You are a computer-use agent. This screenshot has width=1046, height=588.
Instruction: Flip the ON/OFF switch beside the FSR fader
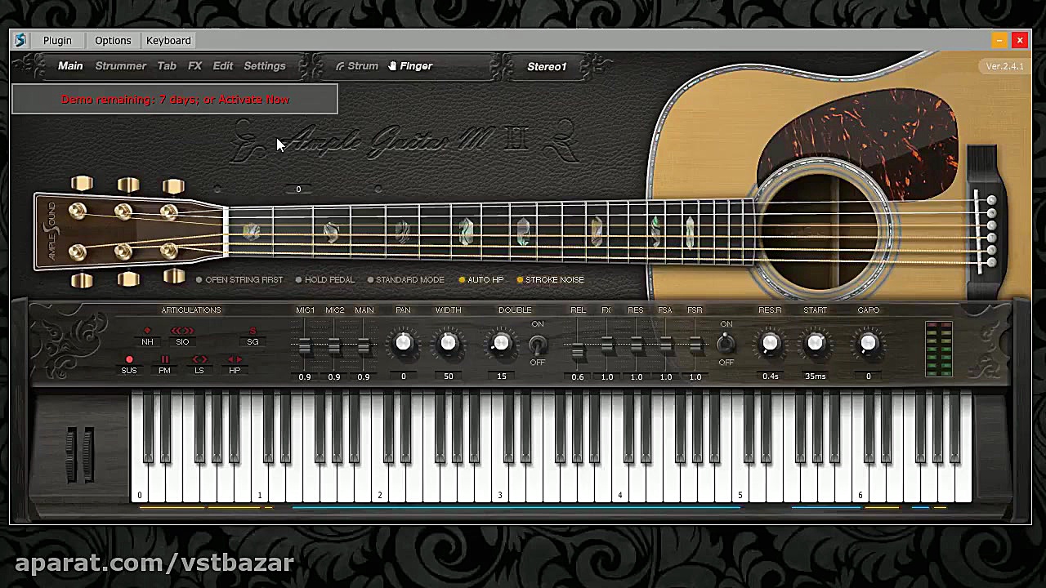(726, 344)
